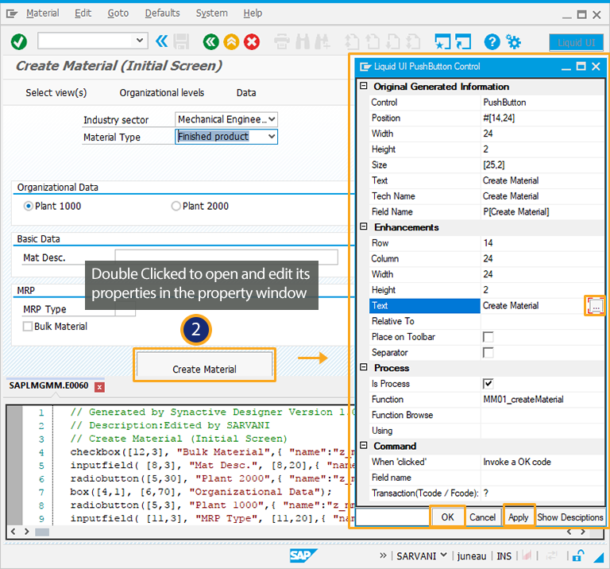Open the command field dropdown arrow
Viewport: 610px width, 569px height.
139,40
